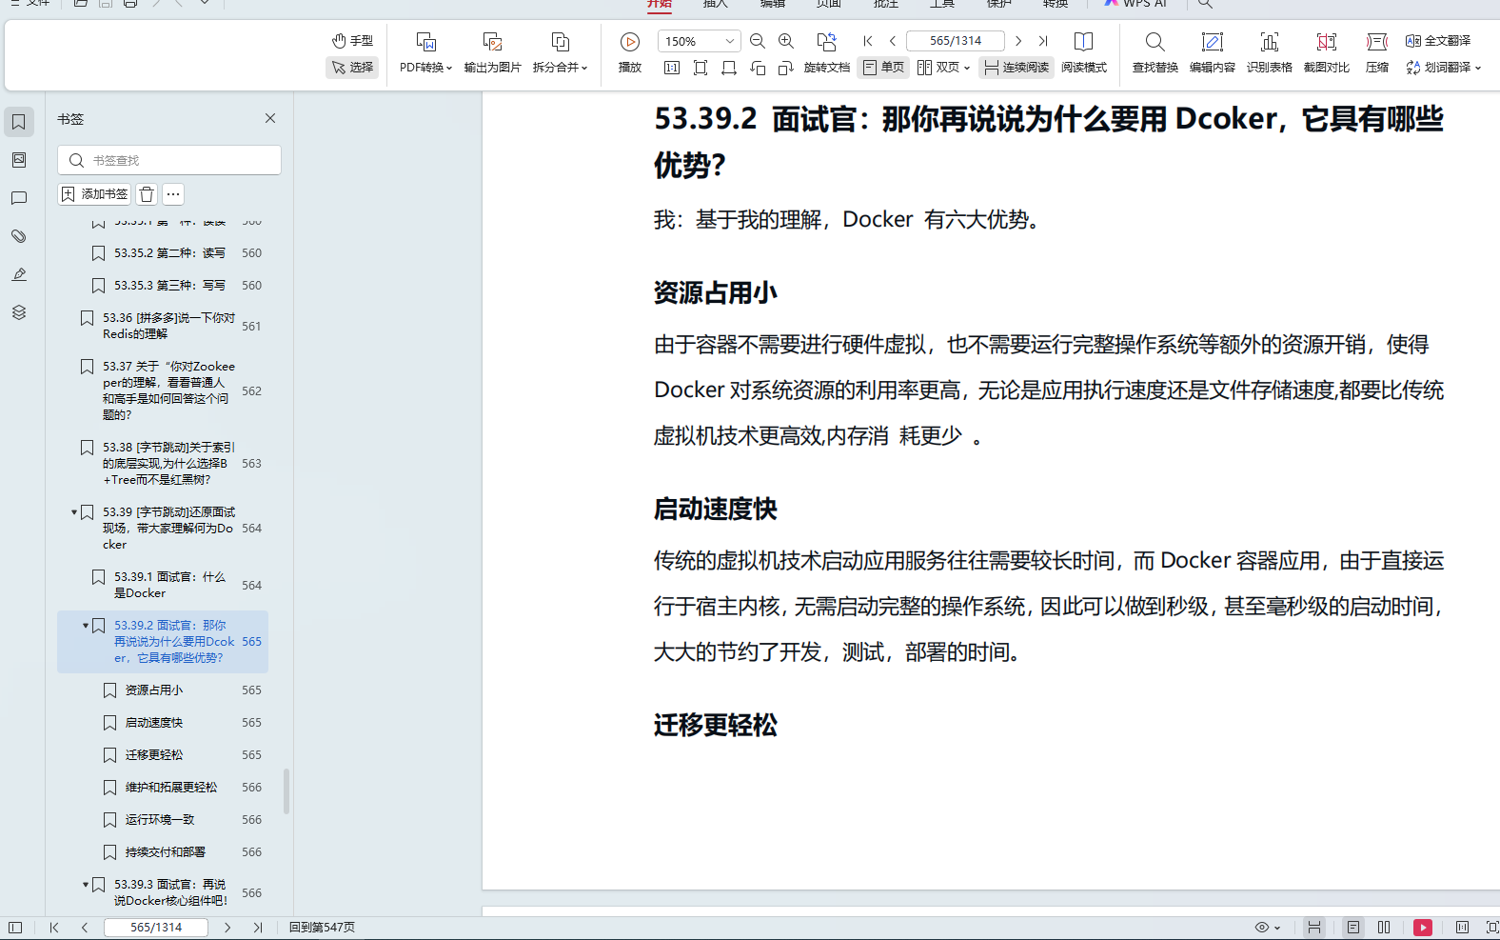Collapse 53.39.3 面试官 bookmark node
Image resolution: width=1500 pixels, height=940 pixels.
point(86,885)
